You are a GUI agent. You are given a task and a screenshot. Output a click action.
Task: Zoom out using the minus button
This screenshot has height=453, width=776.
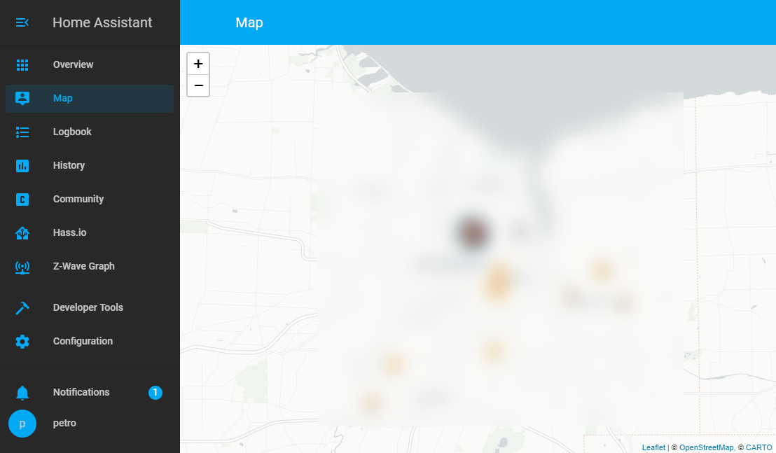[198, 85]
